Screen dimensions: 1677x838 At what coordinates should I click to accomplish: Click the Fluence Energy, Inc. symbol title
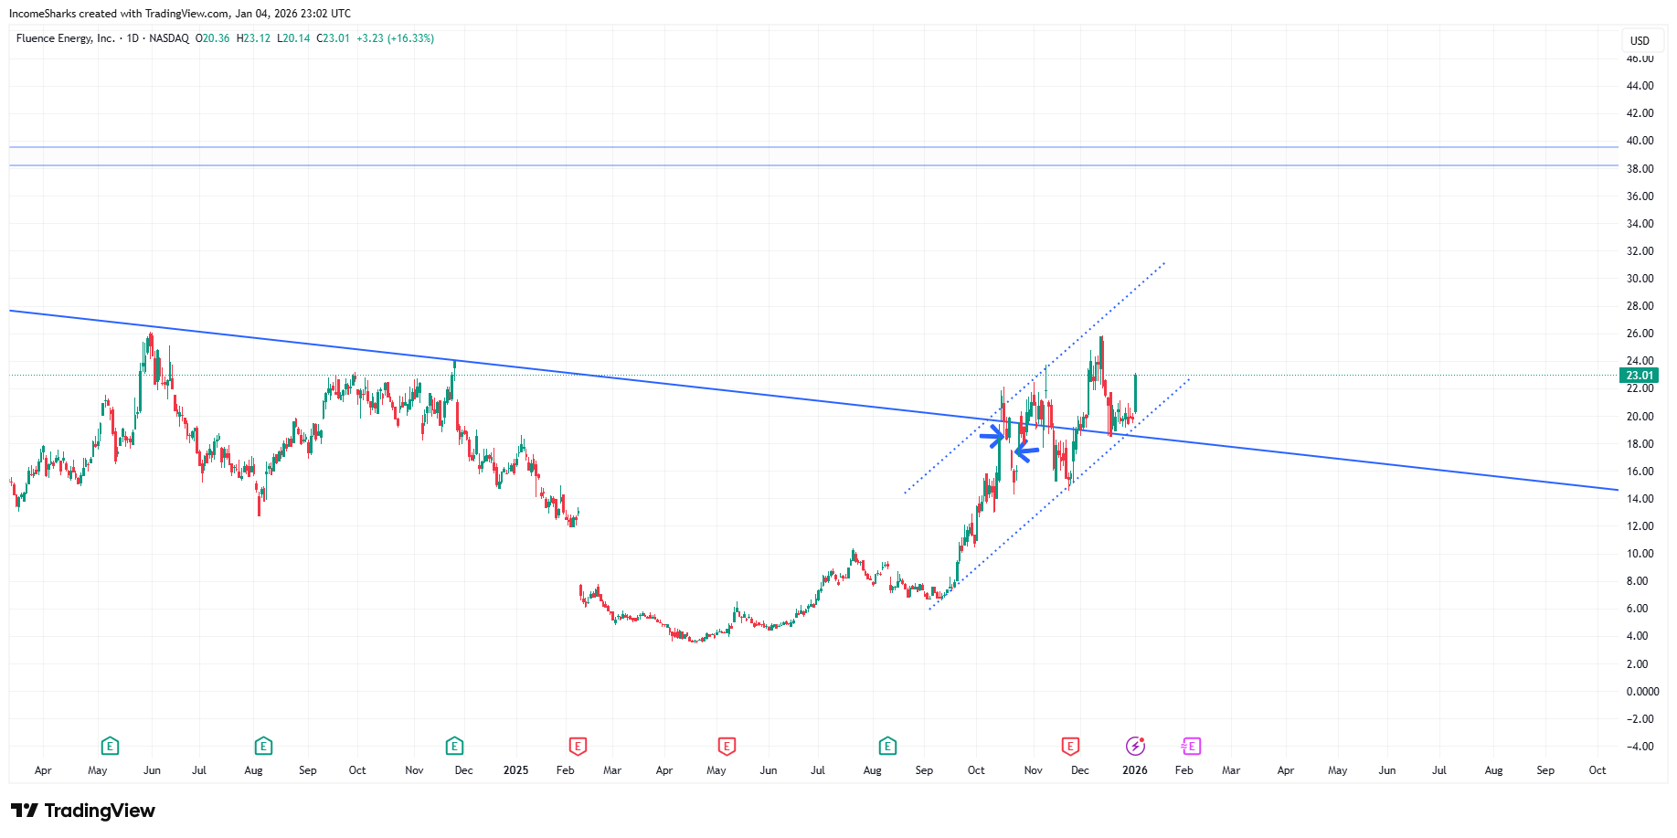click(x=66, y=38)
